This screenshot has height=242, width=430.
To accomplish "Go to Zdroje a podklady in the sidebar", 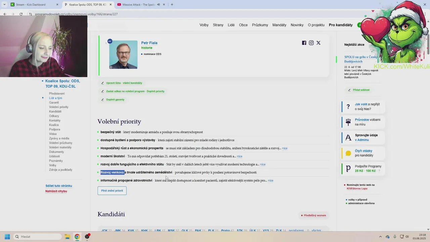I will tap(60, 170).
